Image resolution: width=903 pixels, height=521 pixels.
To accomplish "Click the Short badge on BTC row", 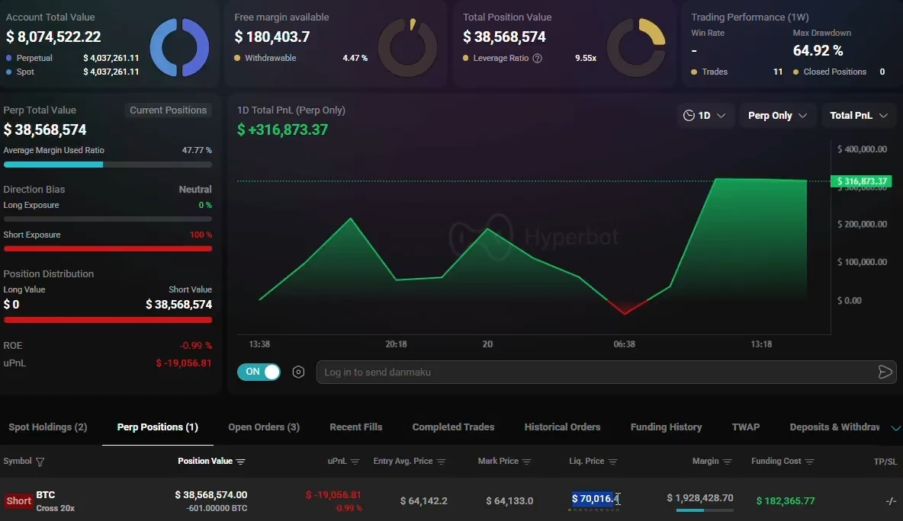I will [x=18, y=501].
